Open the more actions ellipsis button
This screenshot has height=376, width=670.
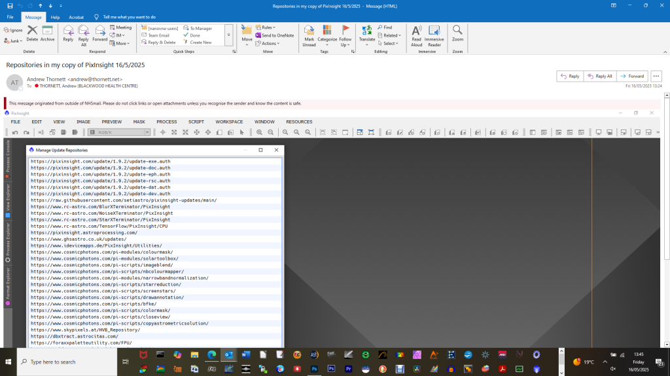656,76
